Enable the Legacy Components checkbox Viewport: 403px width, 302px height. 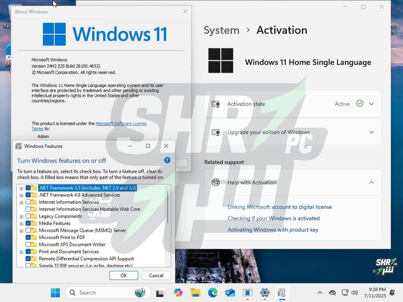[28, 216]
